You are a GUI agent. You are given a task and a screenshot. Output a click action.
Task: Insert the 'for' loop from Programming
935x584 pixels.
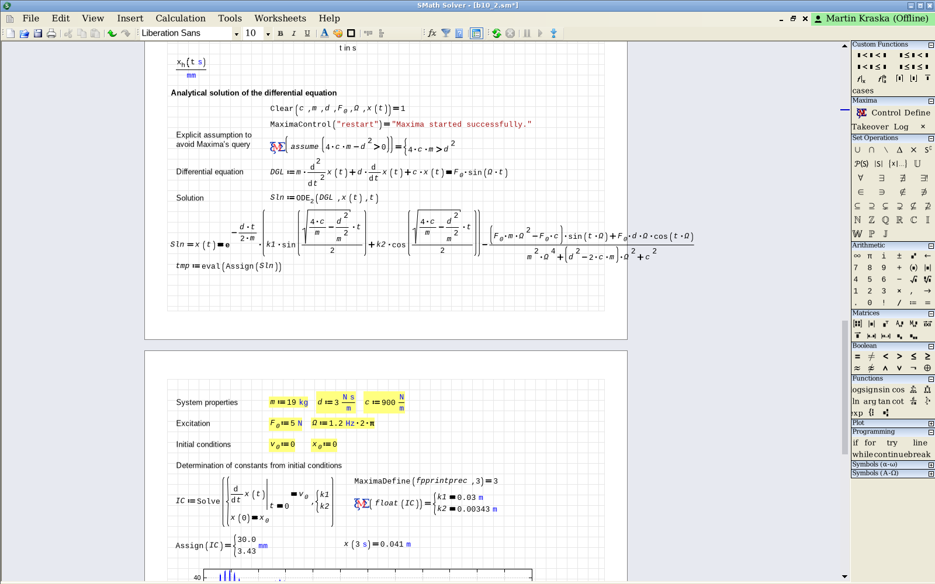point(870,443)
